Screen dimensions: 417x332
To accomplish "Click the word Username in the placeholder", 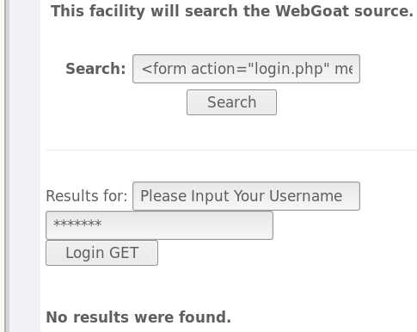I will pos(305,196).
